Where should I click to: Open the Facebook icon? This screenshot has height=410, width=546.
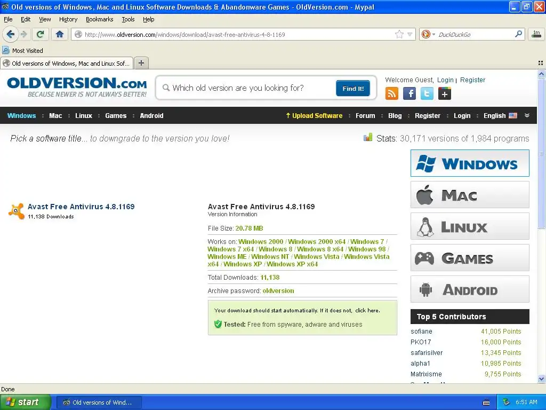[409, 93]
